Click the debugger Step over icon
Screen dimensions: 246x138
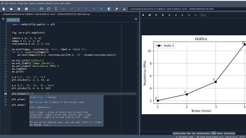tap(71, 9)
